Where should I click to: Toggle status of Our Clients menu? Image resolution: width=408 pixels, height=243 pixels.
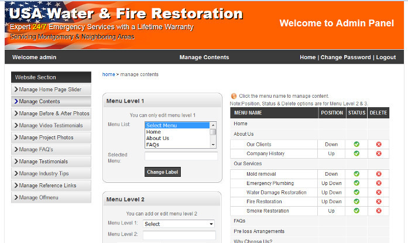[x=356, y=144]
